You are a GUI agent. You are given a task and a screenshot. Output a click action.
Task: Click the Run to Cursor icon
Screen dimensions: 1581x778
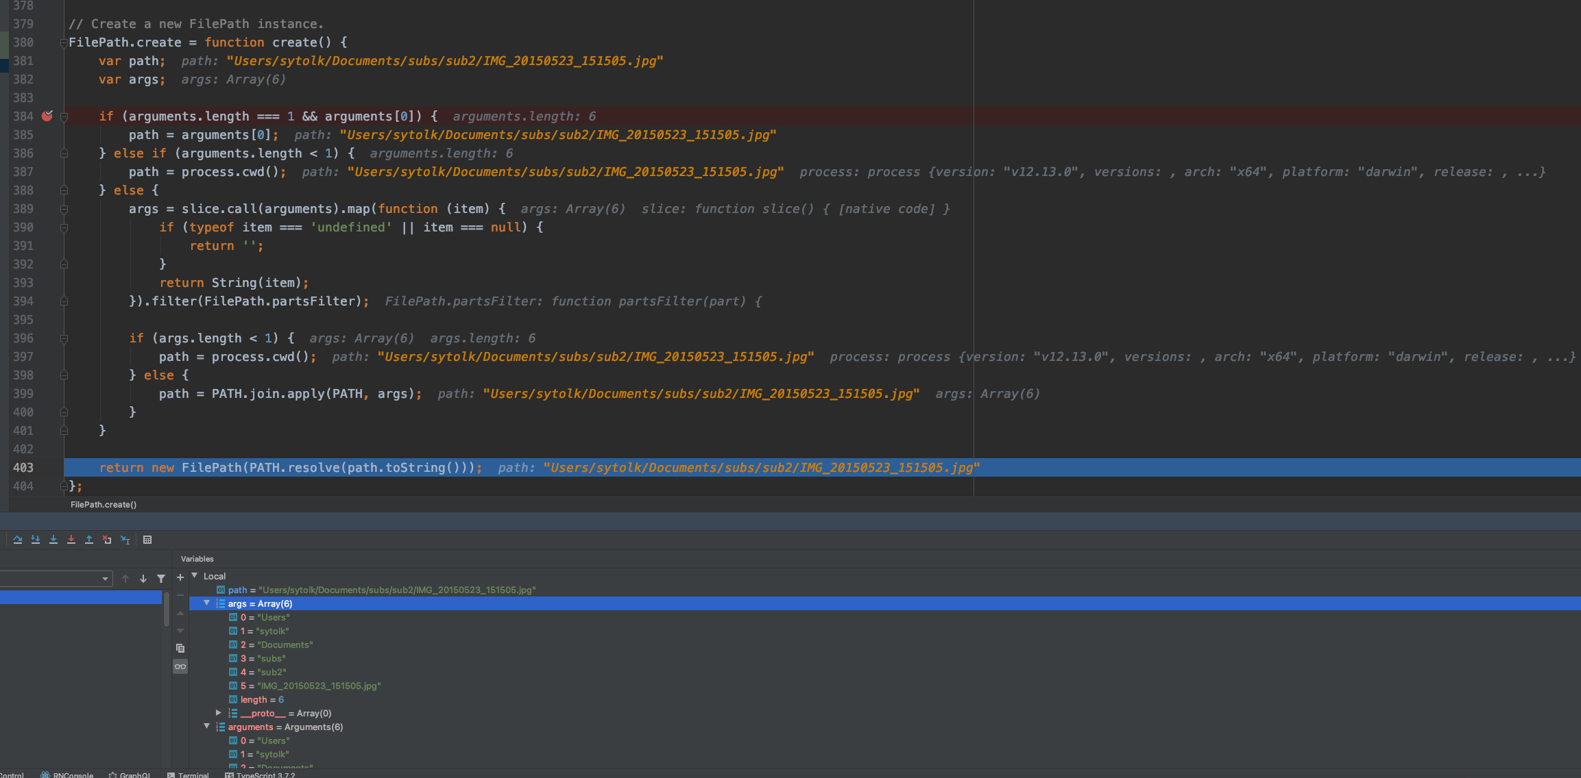125,540
